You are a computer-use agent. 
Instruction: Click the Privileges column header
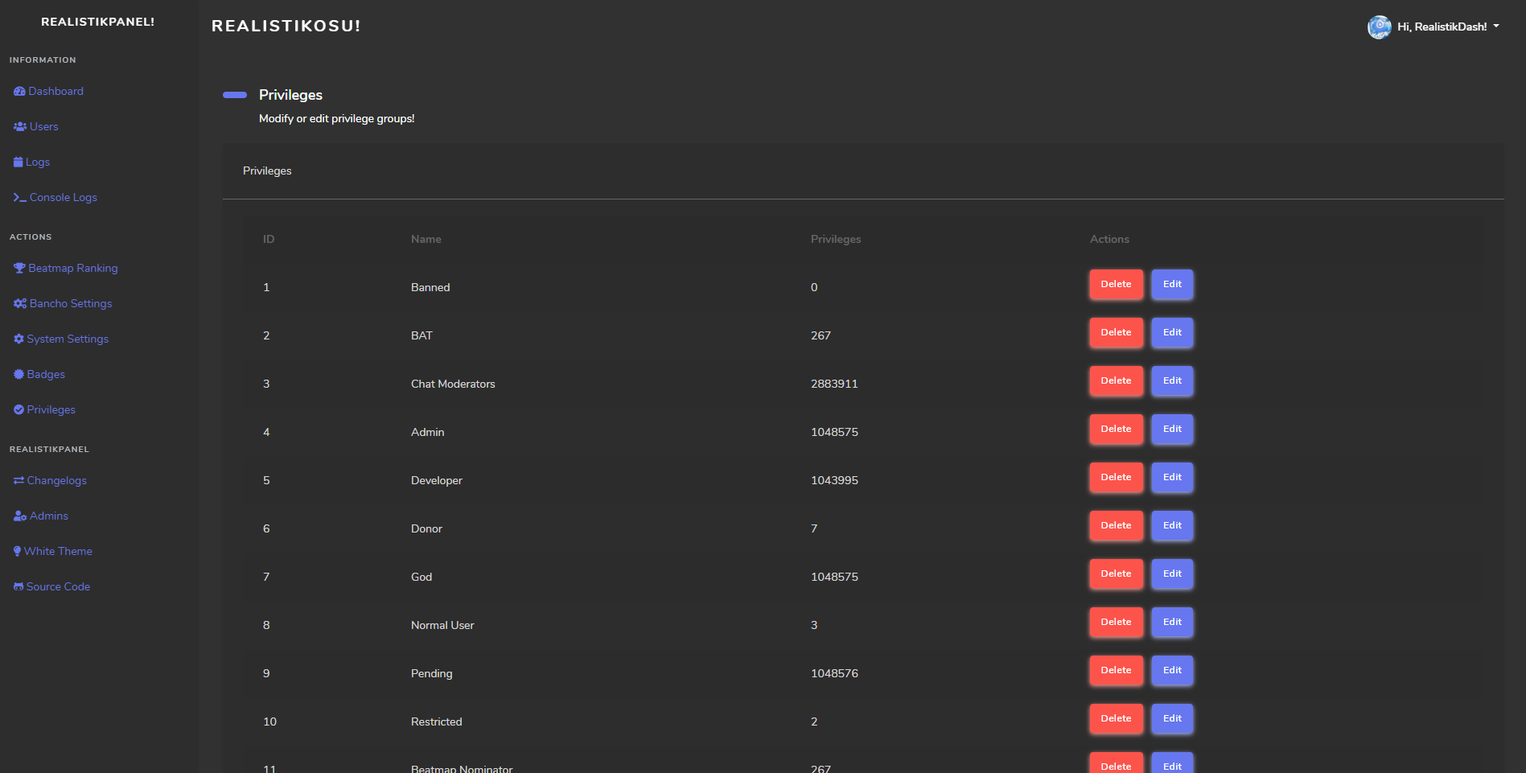[x=836, y=240]
